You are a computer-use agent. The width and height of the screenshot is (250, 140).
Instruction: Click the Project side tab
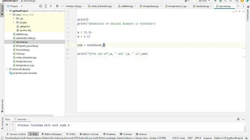(2, 10)
